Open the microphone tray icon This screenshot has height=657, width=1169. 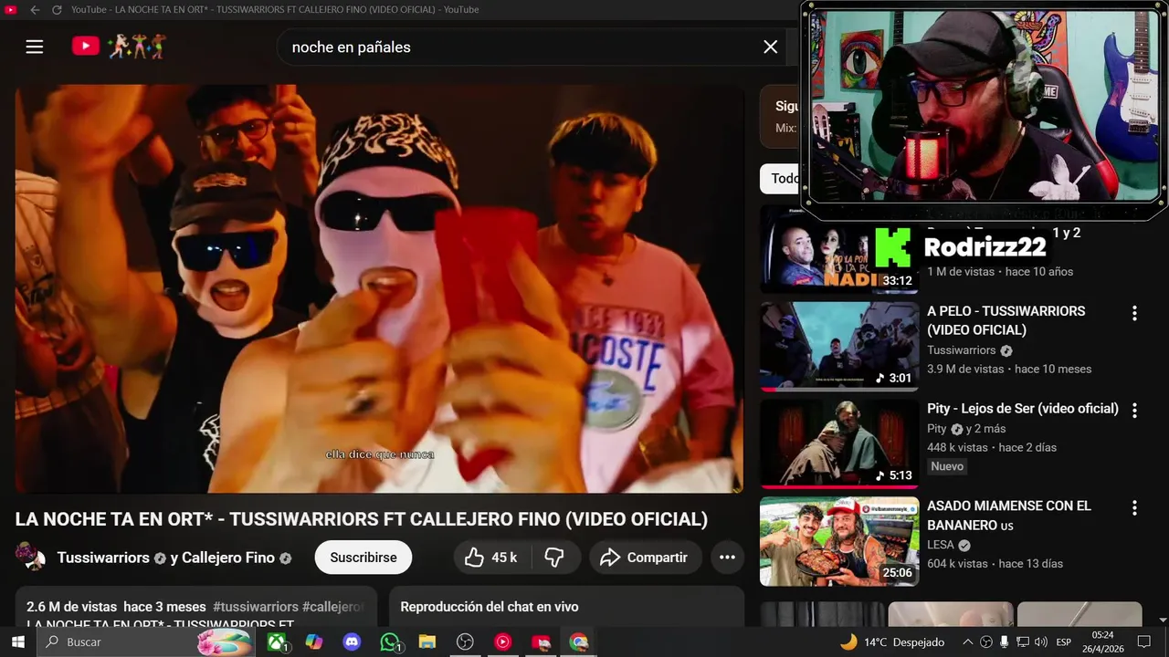[1005, 642]
